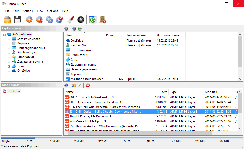The width and height of the screenshot is (244, 149).
Task: Click the blue plus add icon in Explorer View
Action: click(x=74, y=29)
